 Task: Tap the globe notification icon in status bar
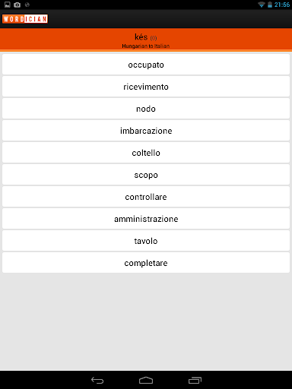pyautogui.click(x=27, y=5)
